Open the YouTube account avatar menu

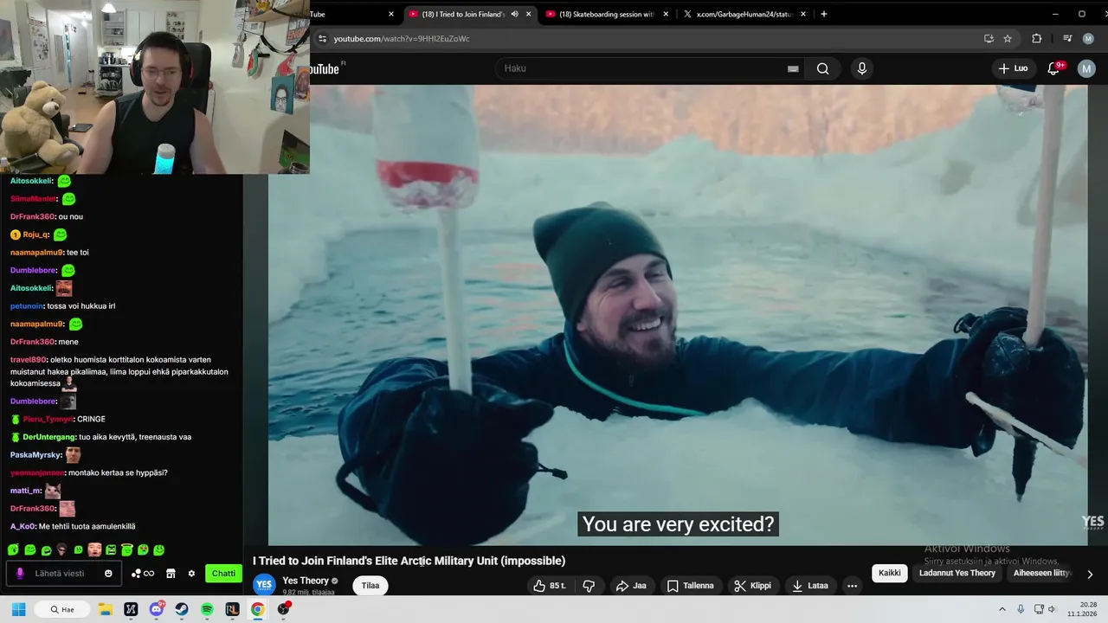[1086, 68]
